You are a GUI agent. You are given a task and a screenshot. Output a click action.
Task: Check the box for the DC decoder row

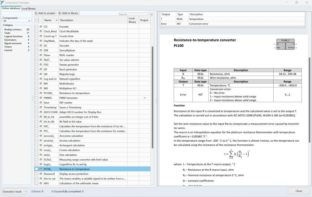pyautogui.click(x=37, y=46)
